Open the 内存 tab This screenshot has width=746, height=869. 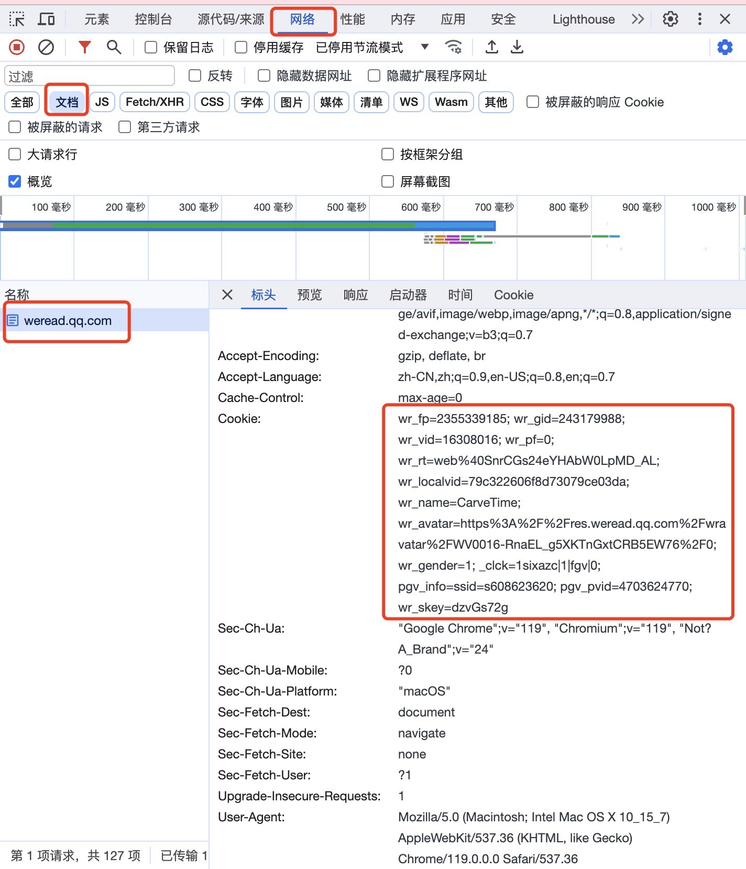tap(403, 19)
